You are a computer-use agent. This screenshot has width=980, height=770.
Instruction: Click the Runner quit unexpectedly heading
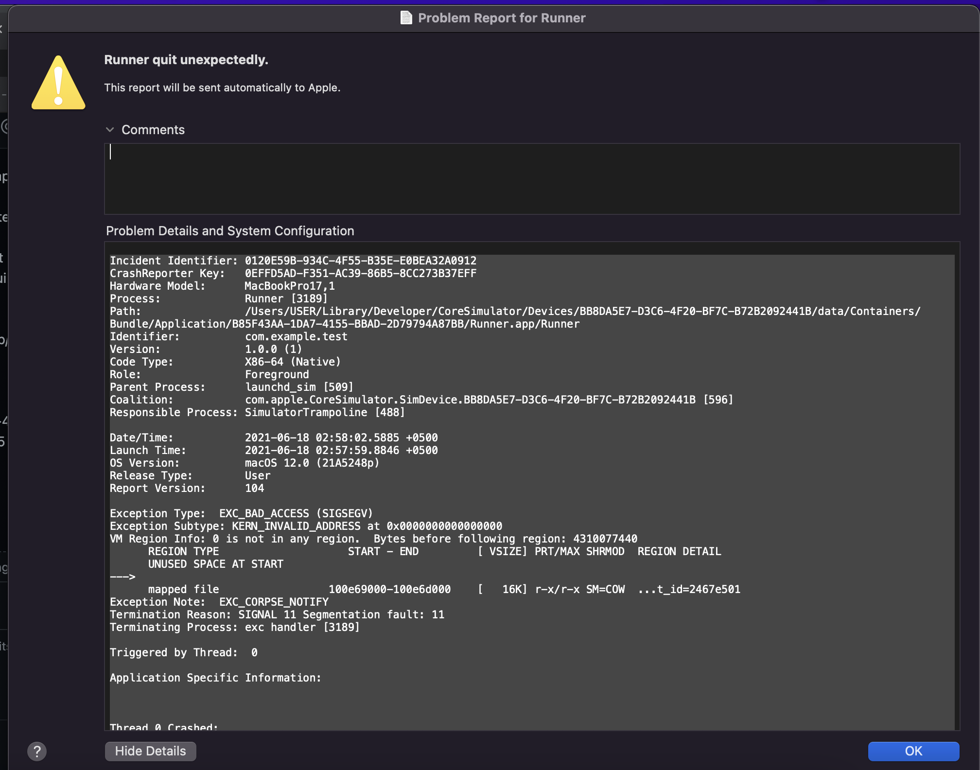pos(186,59)
